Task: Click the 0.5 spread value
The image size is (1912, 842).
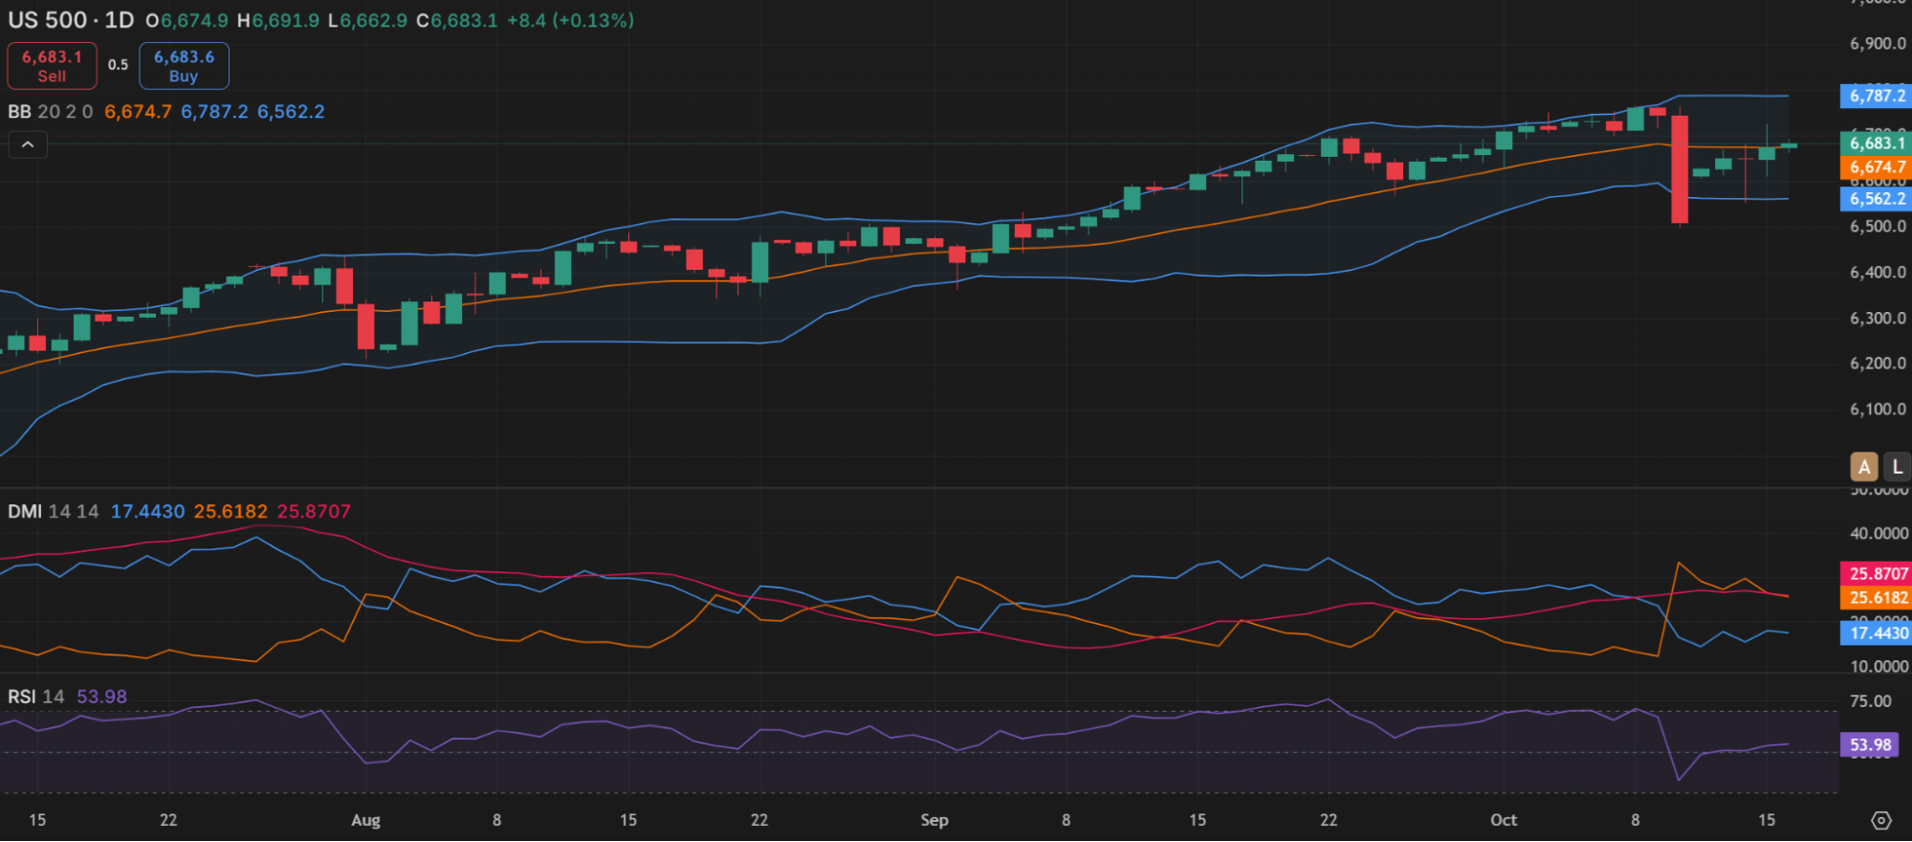Action: (118, 65)
